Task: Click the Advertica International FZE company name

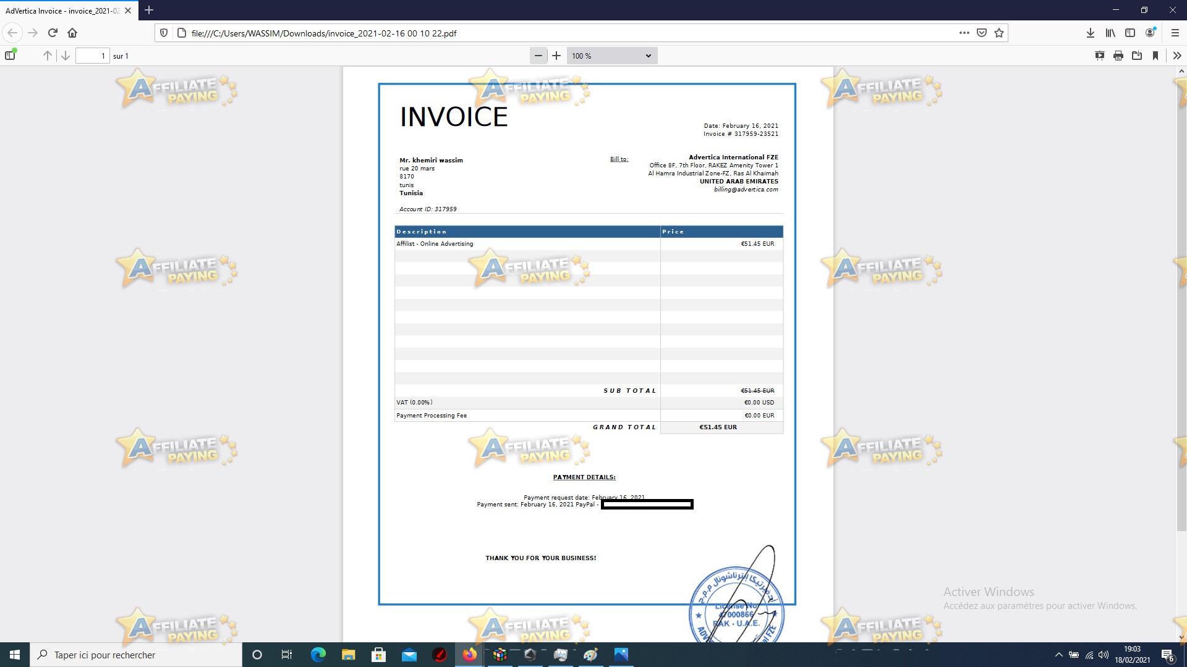Action: point(733,157)
